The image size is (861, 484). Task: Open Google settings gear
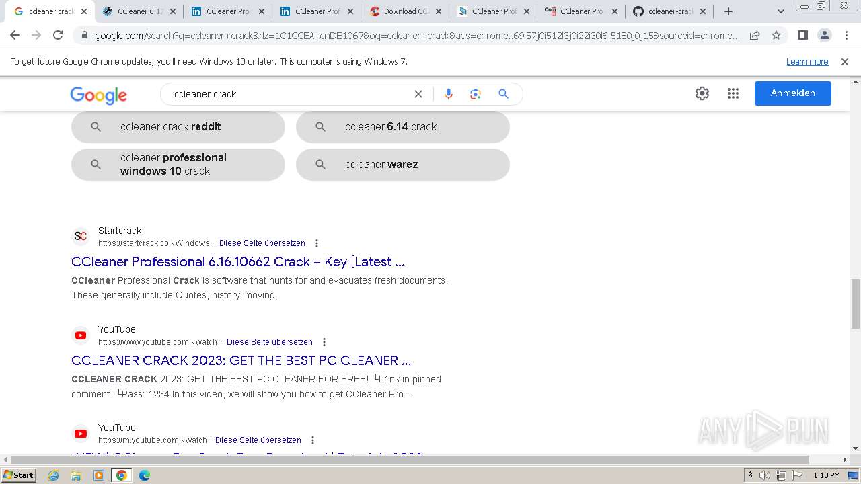pyautogui.click(x=702, y=93)
